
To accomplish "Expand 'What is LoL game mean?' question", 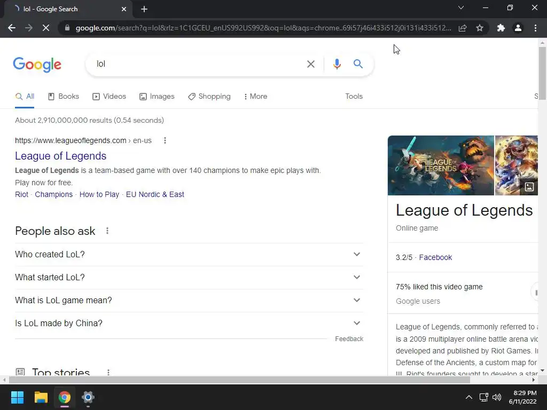I will tap(189, 301).
